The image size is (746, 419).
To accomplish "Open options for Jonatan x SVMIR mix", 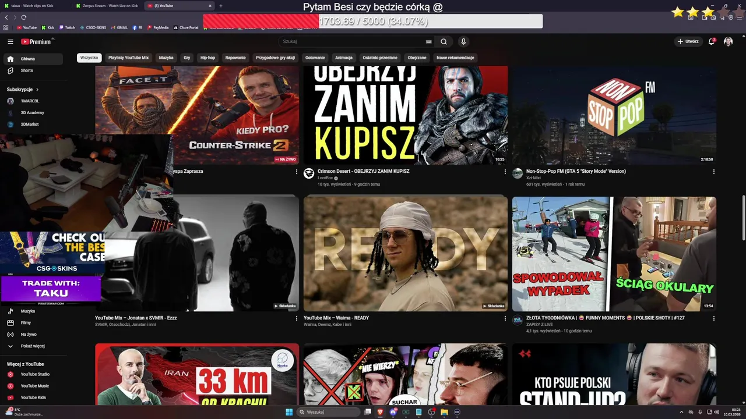I will pos(297,318).
